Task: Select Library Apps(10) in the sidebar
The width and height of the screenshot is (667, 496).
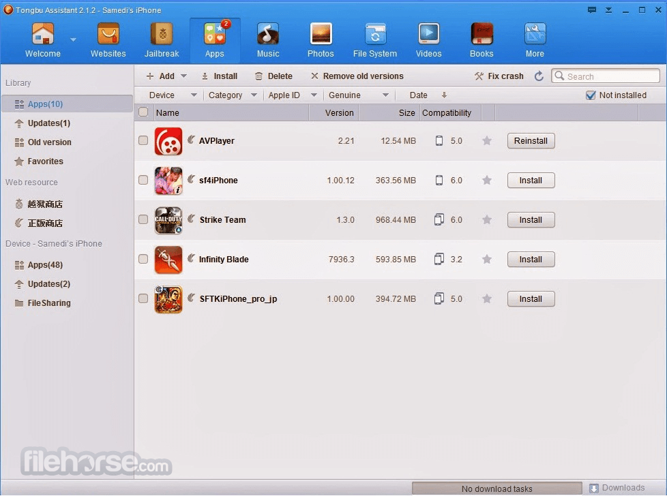Action: point(68,104)
